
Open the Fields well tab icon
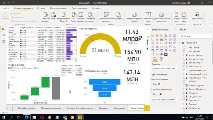coord(155,59)
